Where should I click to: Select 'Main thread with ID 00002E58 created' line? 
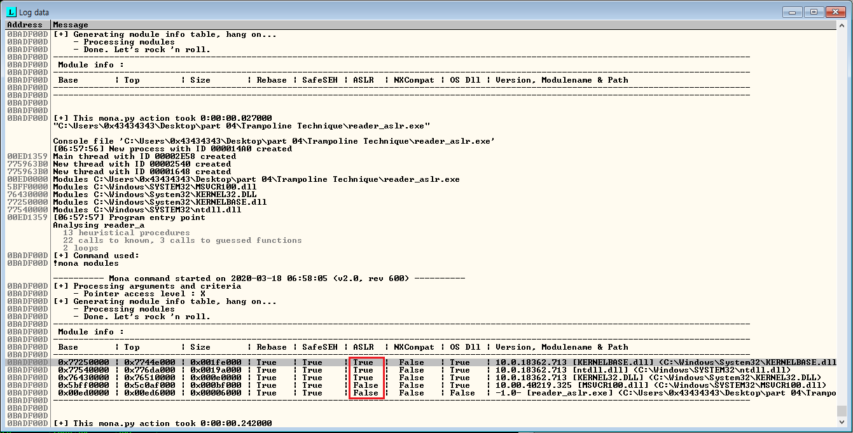point(144,156)
